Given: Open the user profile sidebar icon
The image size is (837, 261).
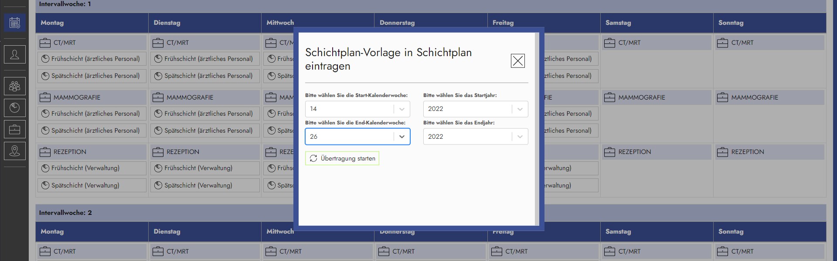Looking at the screenshot, I should [15, 55].
